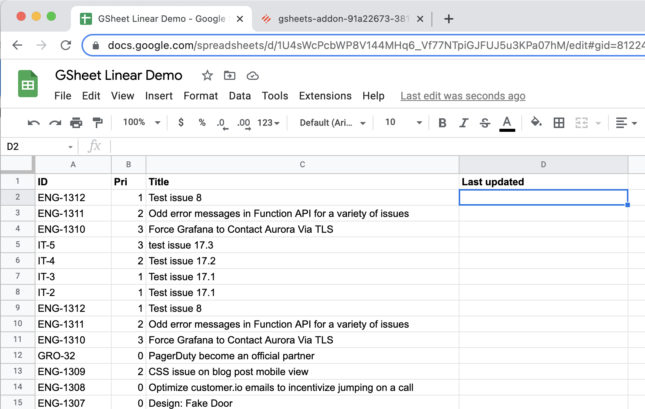Select column D header
The image size is (645, 409).
(544, 165)
